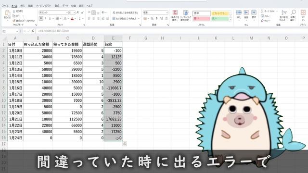Decrease font size with small A button
The height and width of the screenshot is (173, 308).
tap(82, 12)
